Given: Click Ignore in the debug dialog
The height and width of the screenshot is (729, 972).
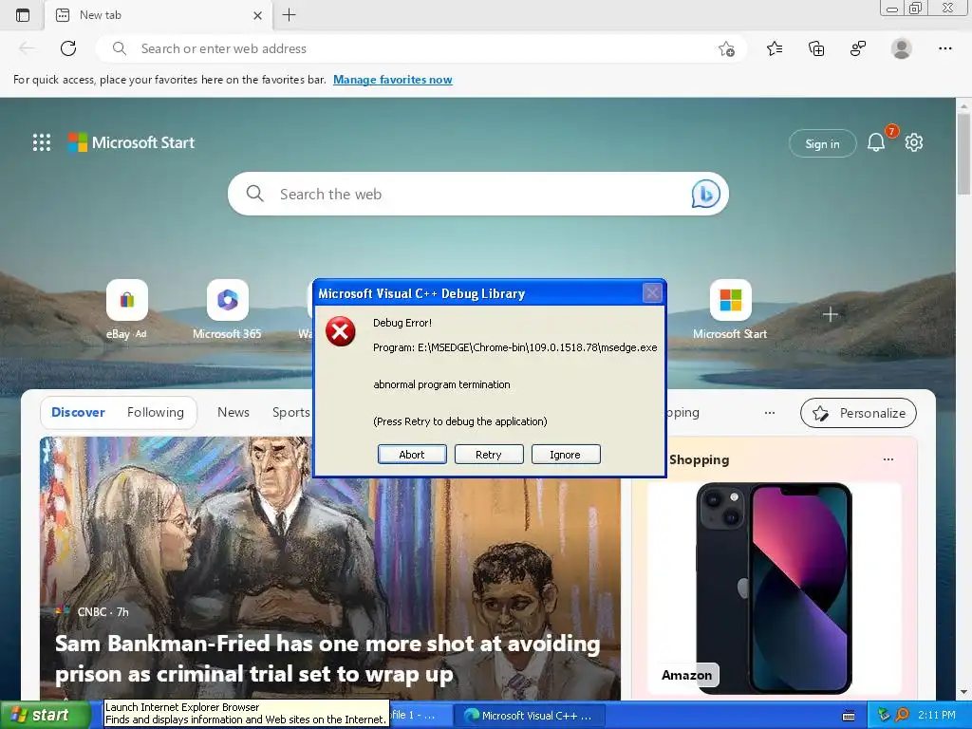Looking at the screenshot, I should coord(566,455).
